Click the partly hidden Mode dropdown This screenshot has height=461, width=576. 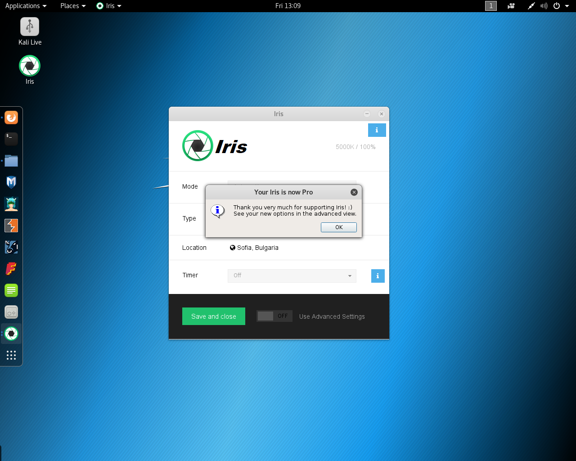click(292, 183)
